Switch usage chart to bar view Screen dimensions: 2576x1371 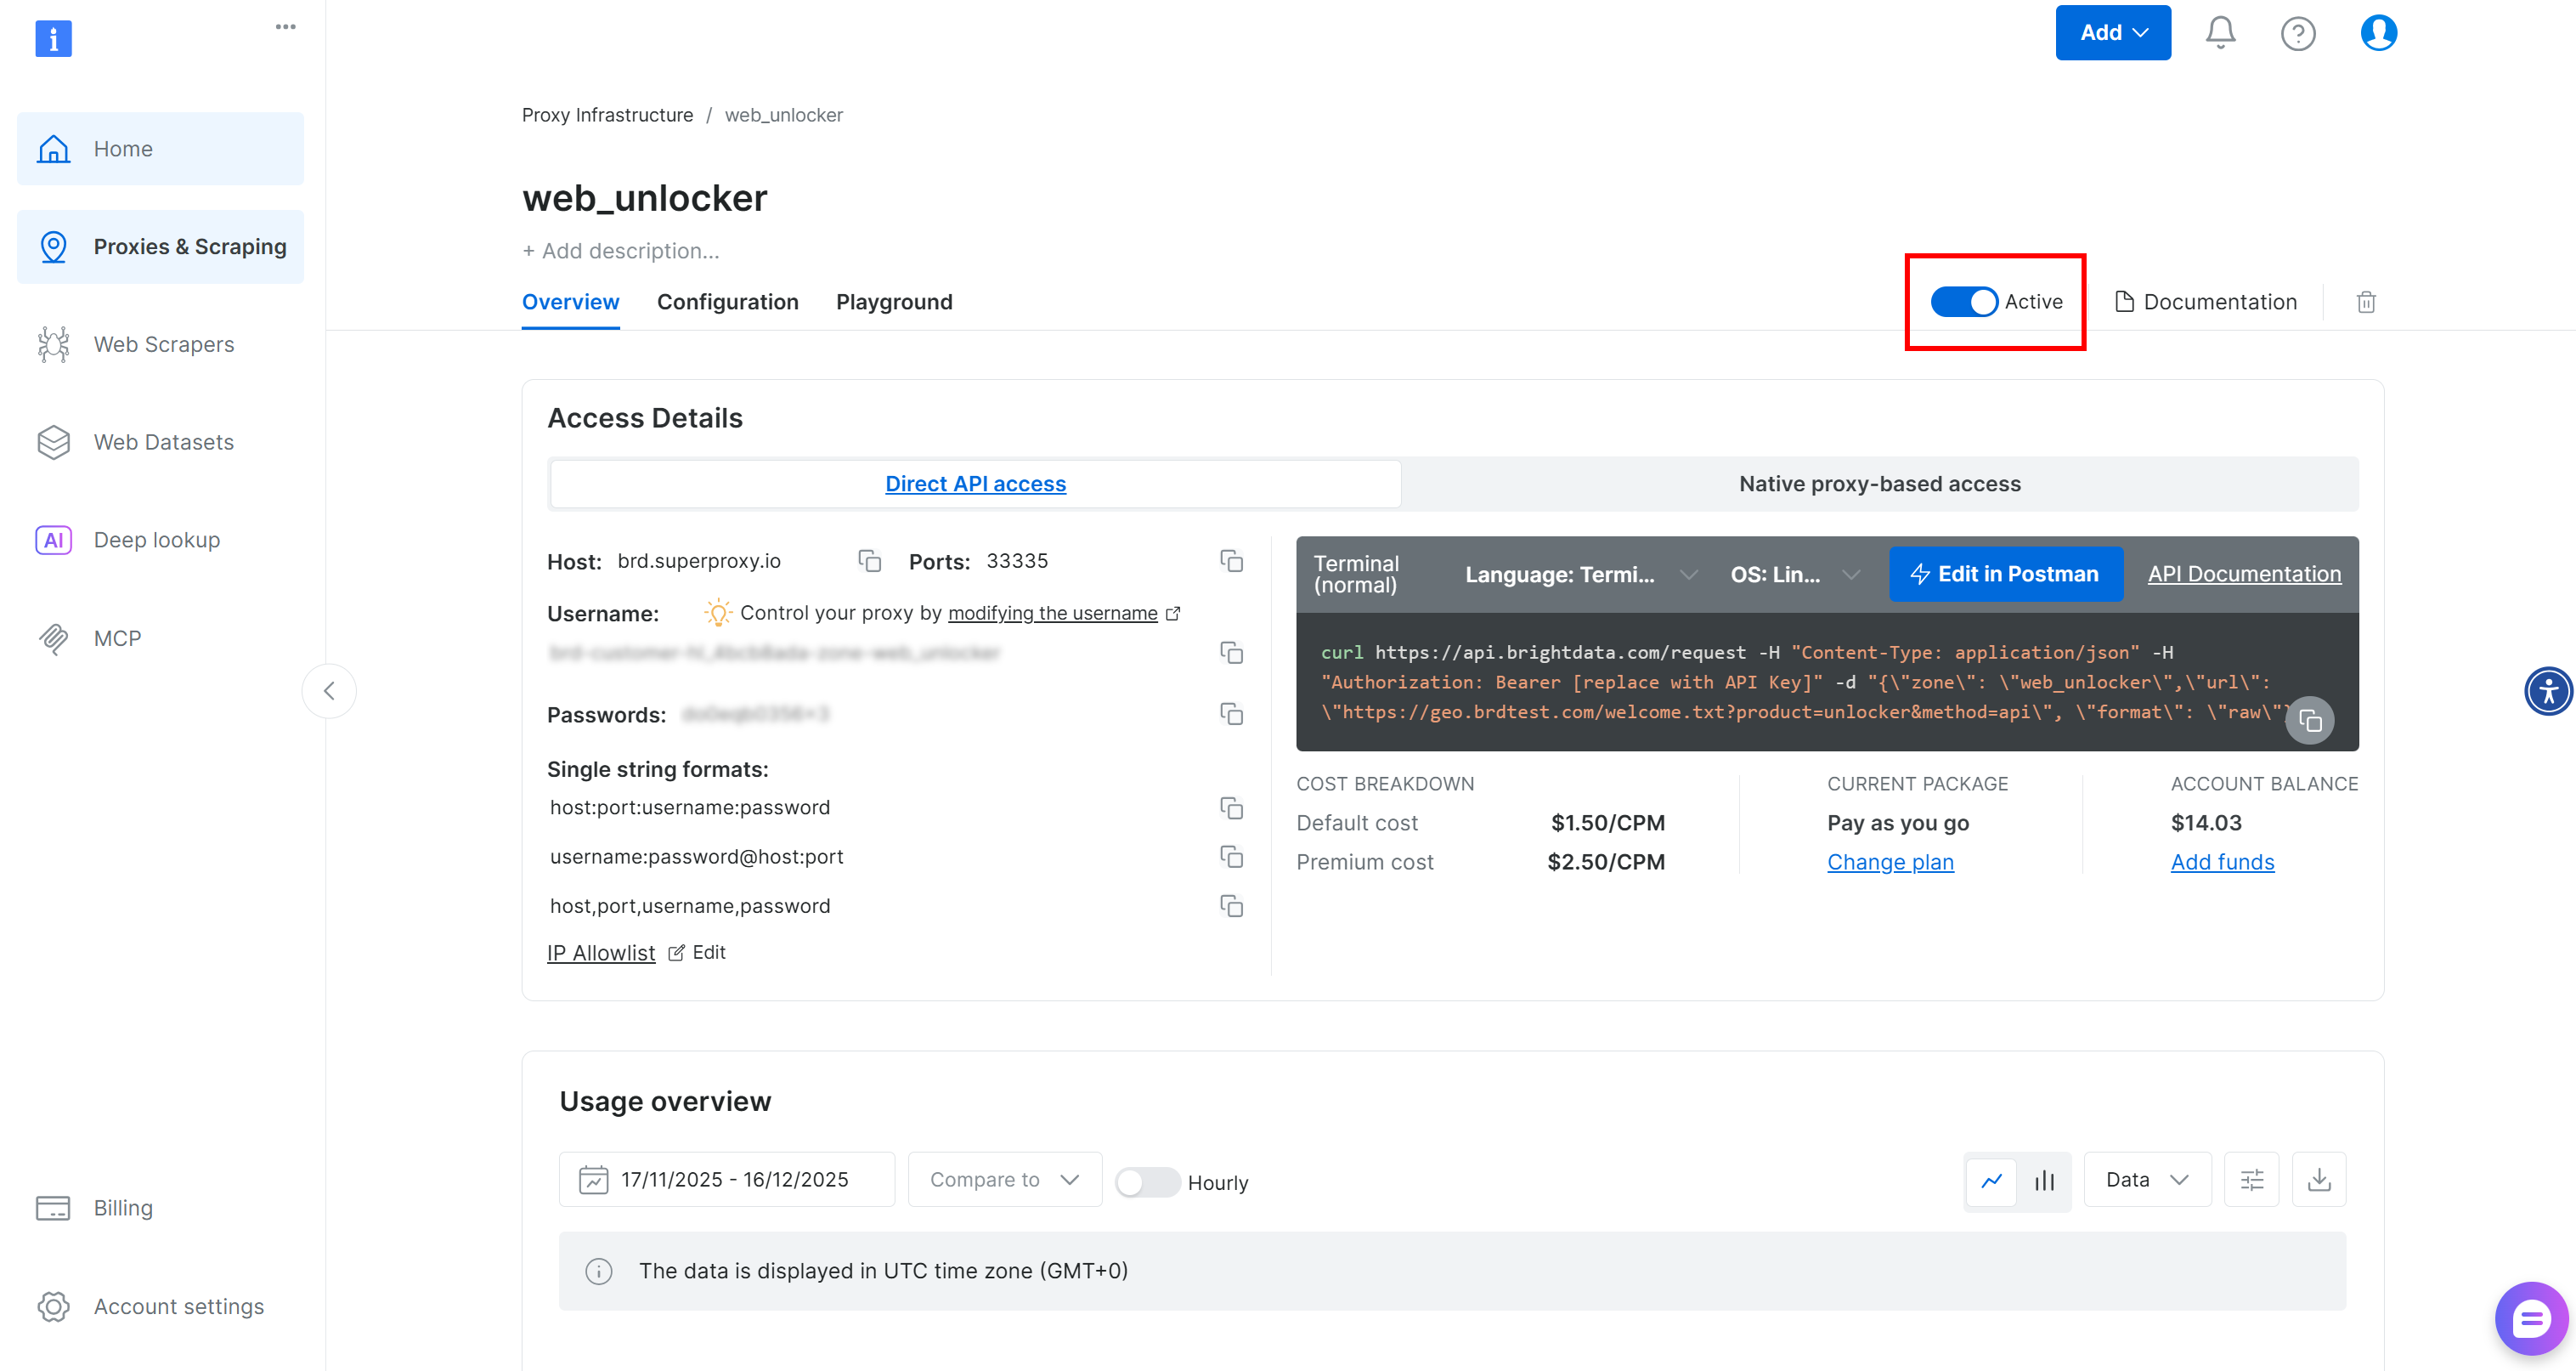coord(2043,1180)
